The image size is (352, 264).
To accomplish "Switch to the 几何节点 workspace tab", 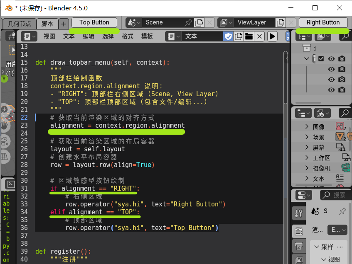I will coord(19,24).
